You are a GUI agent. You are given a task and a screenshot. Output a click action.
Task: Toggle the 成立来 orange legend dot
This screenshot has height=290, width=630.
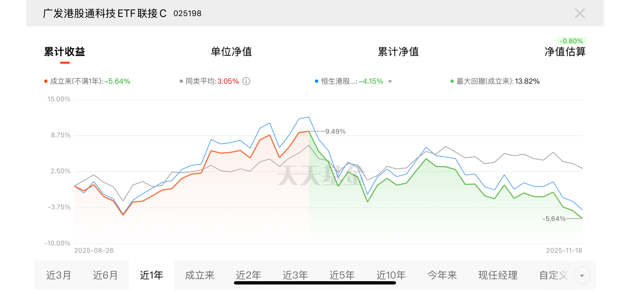[46, 81]
